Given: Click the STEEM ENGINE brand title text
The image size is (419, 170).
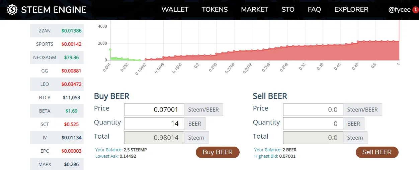Looking at the screenshot, I should [x=54, y=10].
